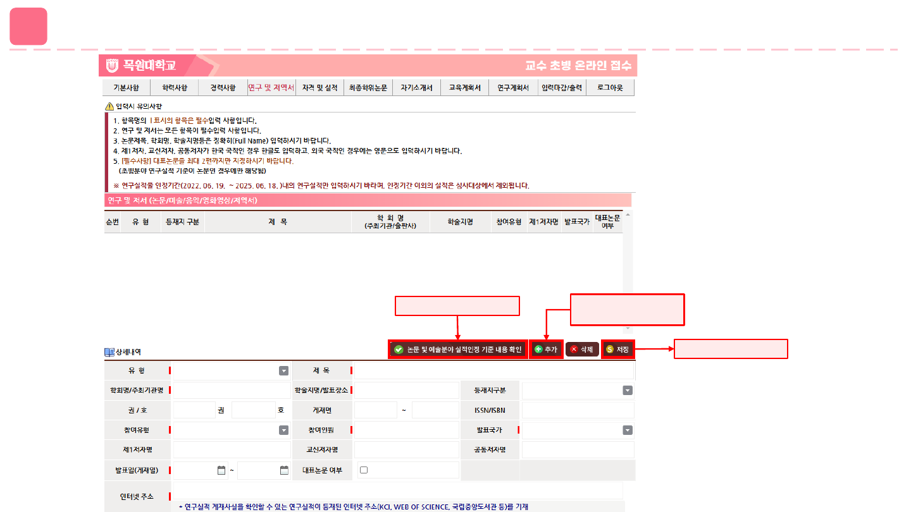Open the 입력마감/출력 tab
The image size is (911, 512).
[562, 88]
